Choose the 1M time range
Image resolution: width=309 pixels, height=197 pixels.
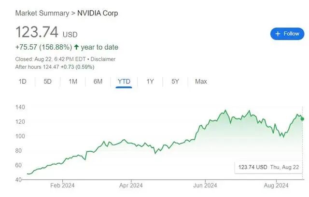pos(73,81)
